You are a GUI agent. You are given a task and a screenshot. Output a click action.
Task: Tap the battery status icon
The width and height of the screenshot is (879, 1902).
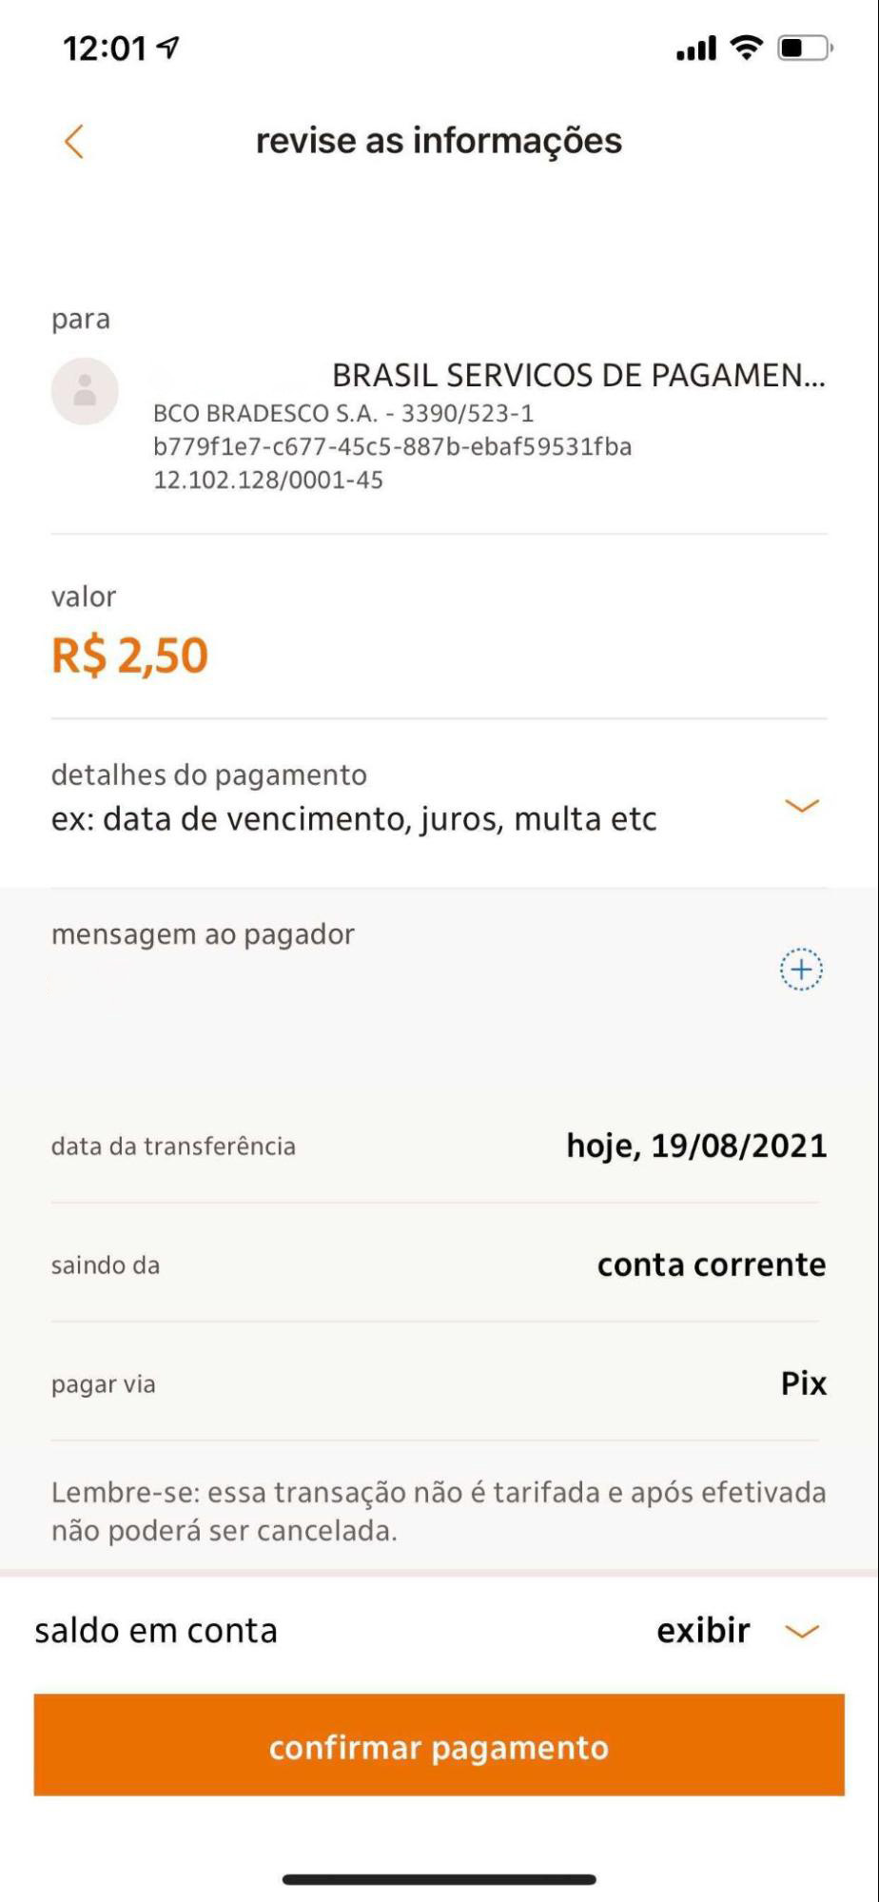tap(804, 48)
